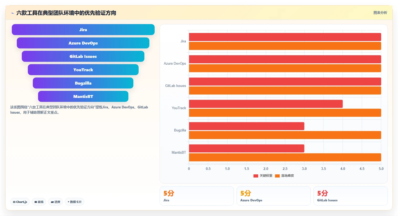The image size is (398, 216).
Task: Select the YouTrack funnel bar
Action: pyautogui.click(x=83, y=70)
